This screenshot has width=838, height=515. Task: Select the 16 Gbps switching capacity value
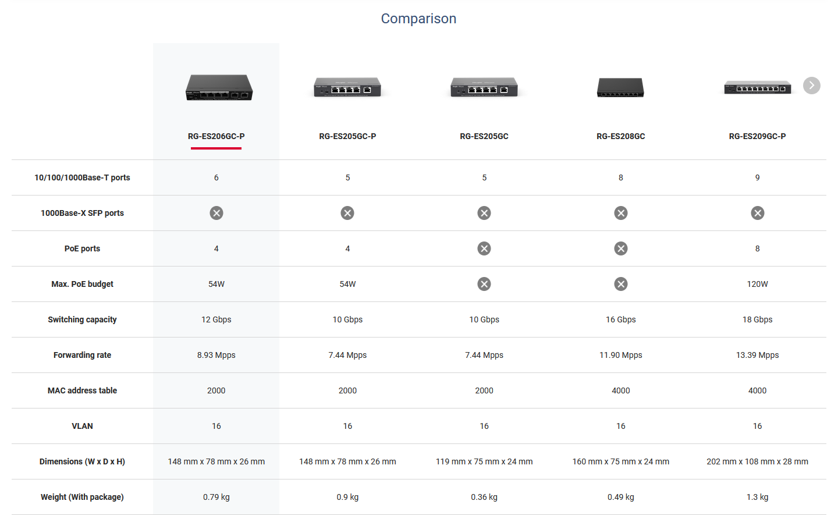pos(620,319)
